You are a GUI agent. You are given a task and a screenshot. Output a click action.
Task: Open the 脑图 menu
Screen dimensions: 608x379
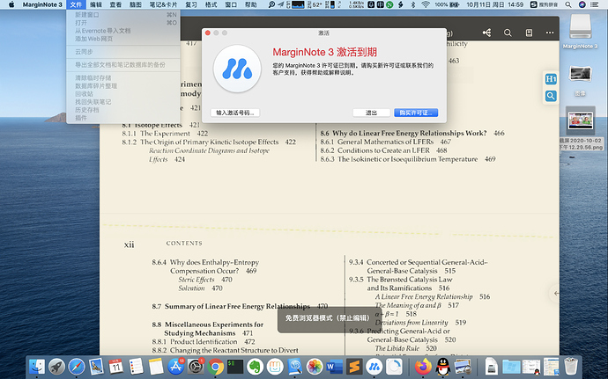(136, 4)
